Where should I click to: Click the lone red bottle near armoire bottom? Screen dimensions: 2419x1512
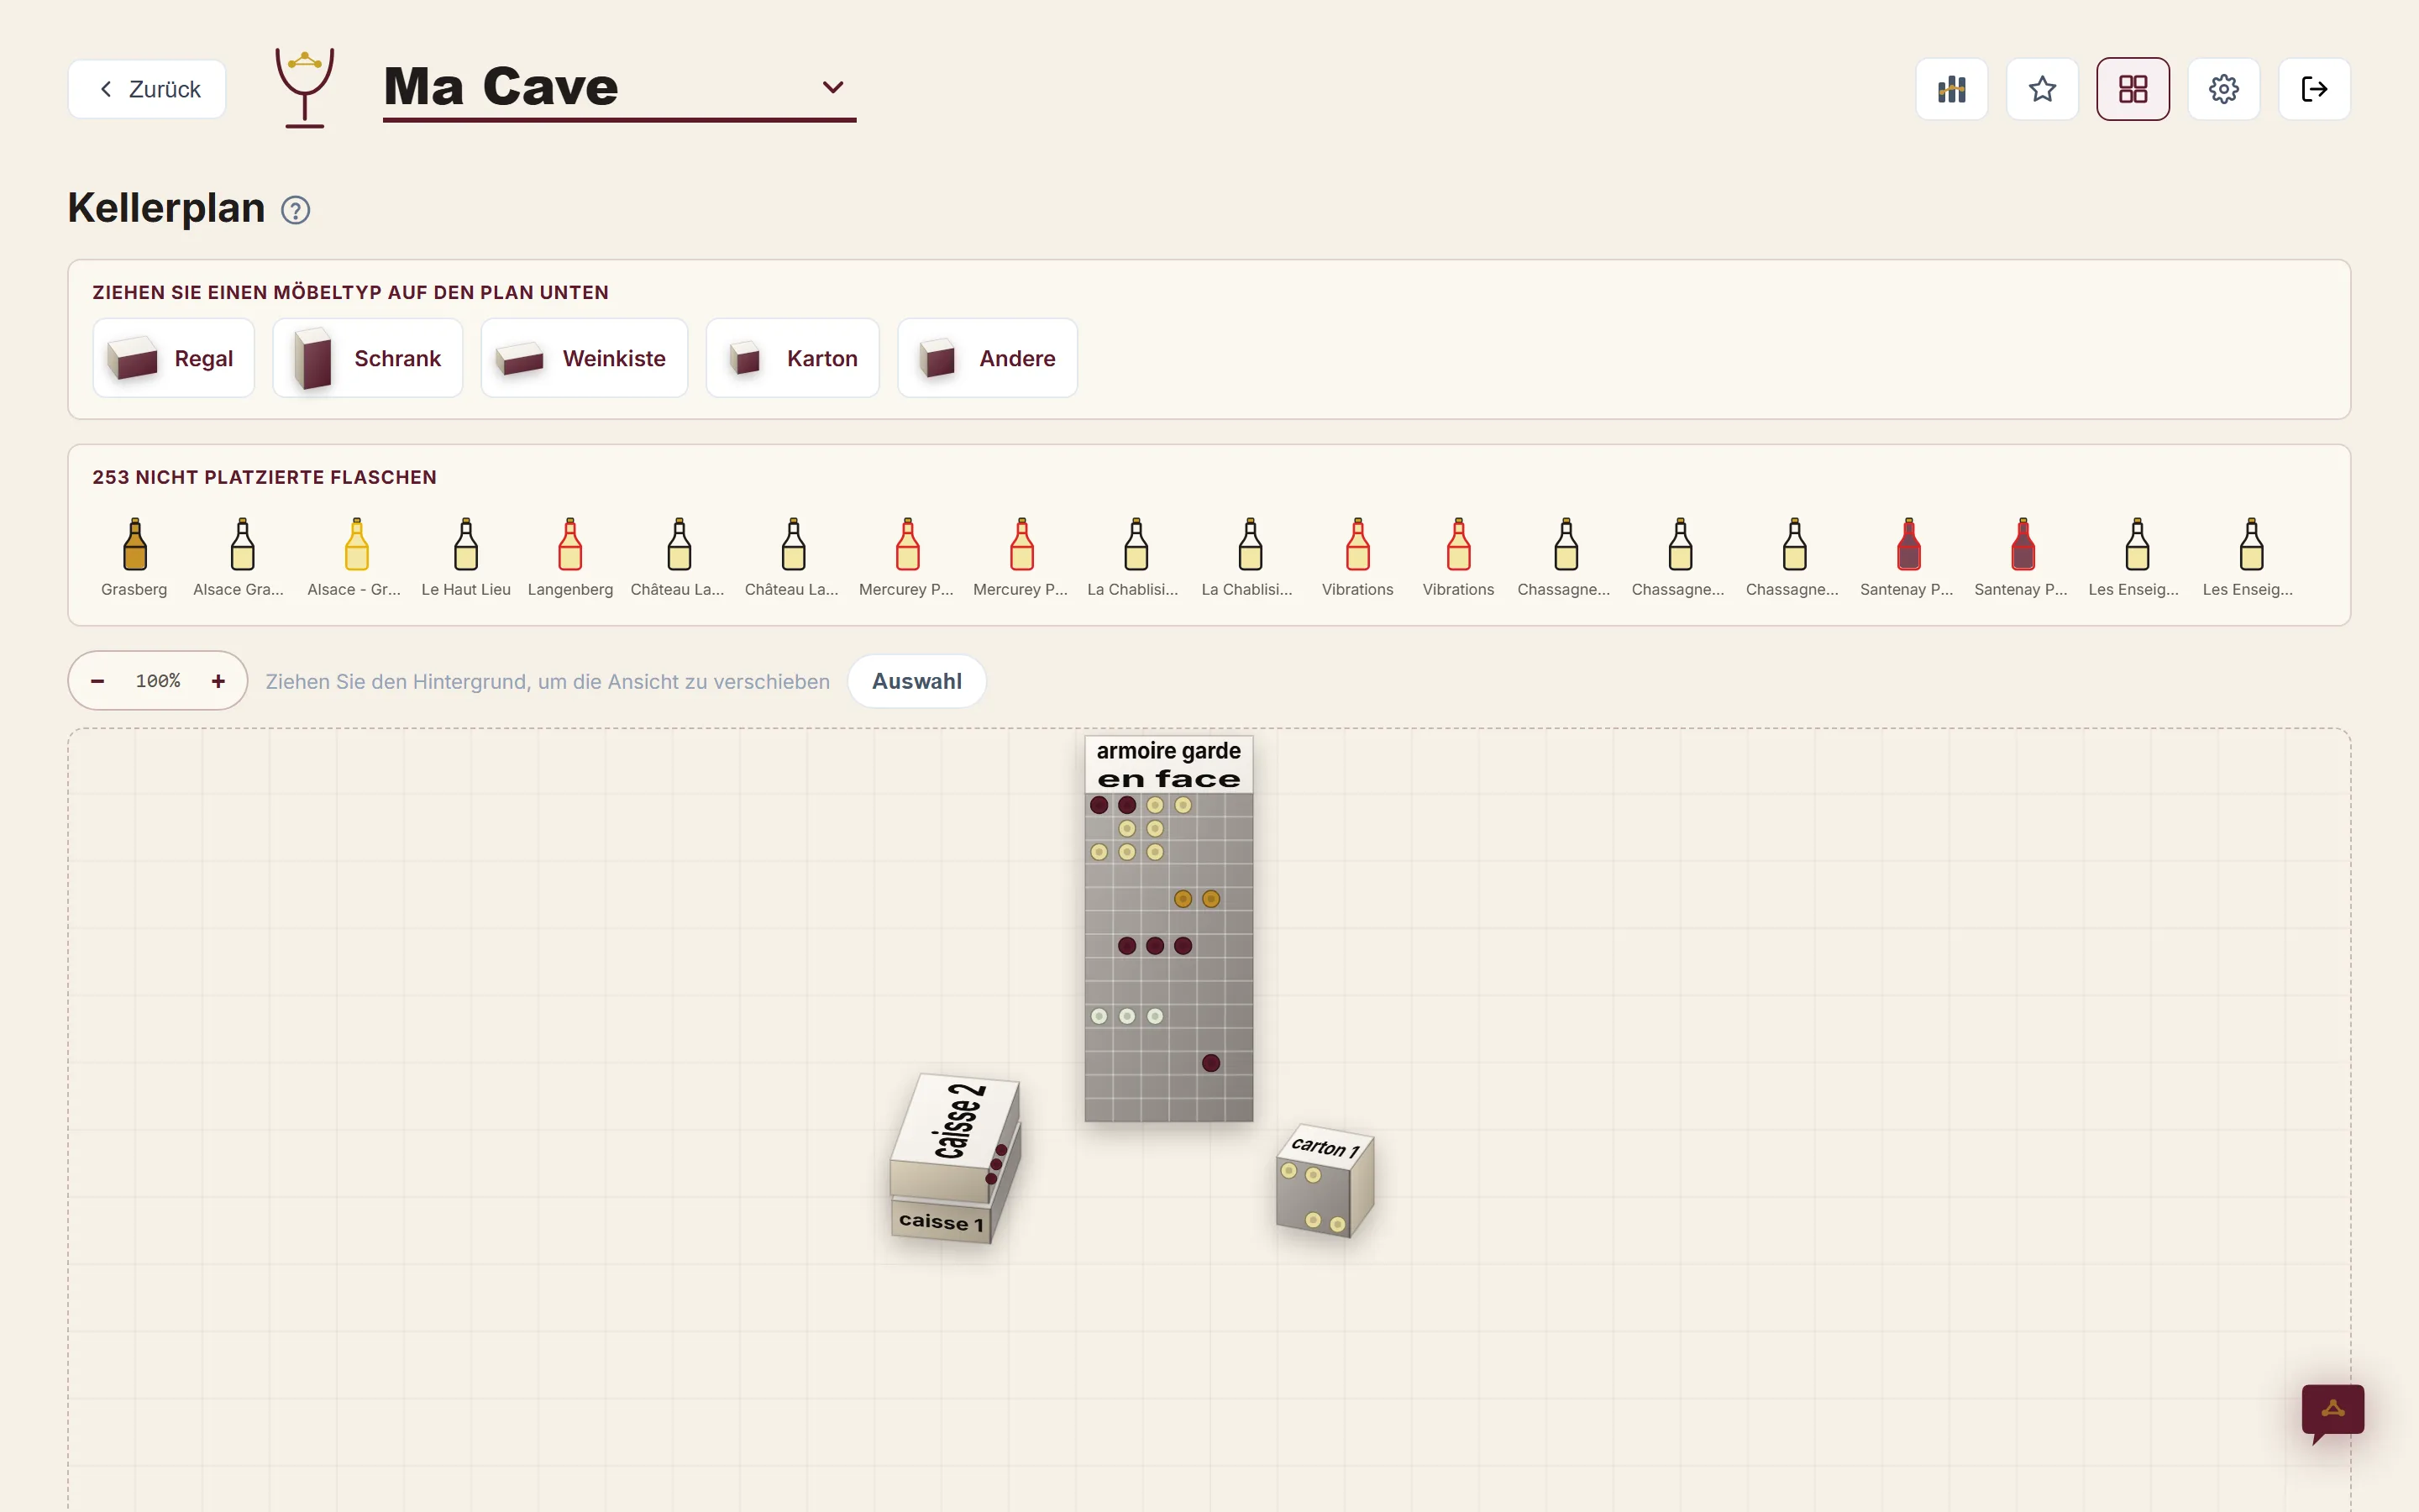pyautogui.click(x=1210, y=1063)
